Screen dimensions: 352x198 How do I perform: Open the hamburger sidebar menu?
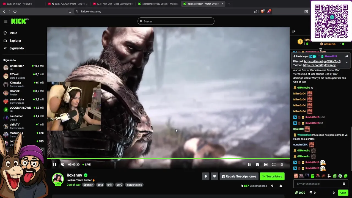click(6, 21)
